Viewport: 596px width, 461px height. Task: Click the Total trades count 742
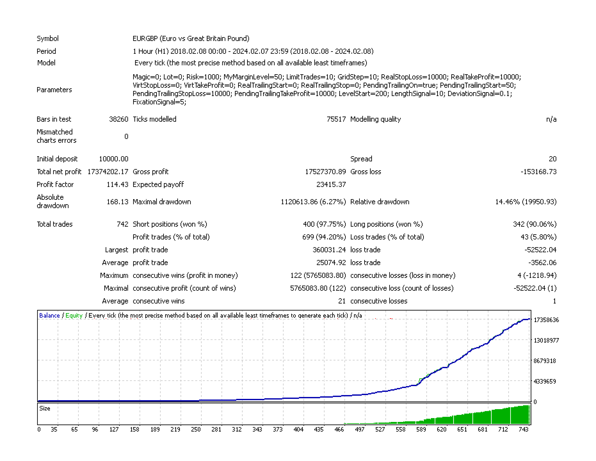point(122,224)
